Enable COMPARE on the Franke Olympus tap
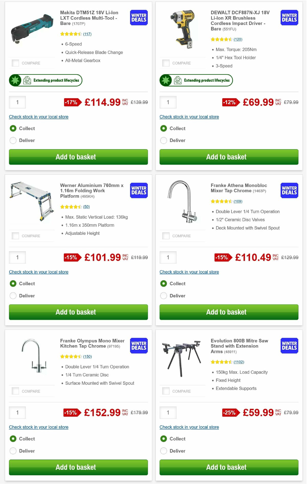Viewport: 307px width, 484px height. pos(15,391)
